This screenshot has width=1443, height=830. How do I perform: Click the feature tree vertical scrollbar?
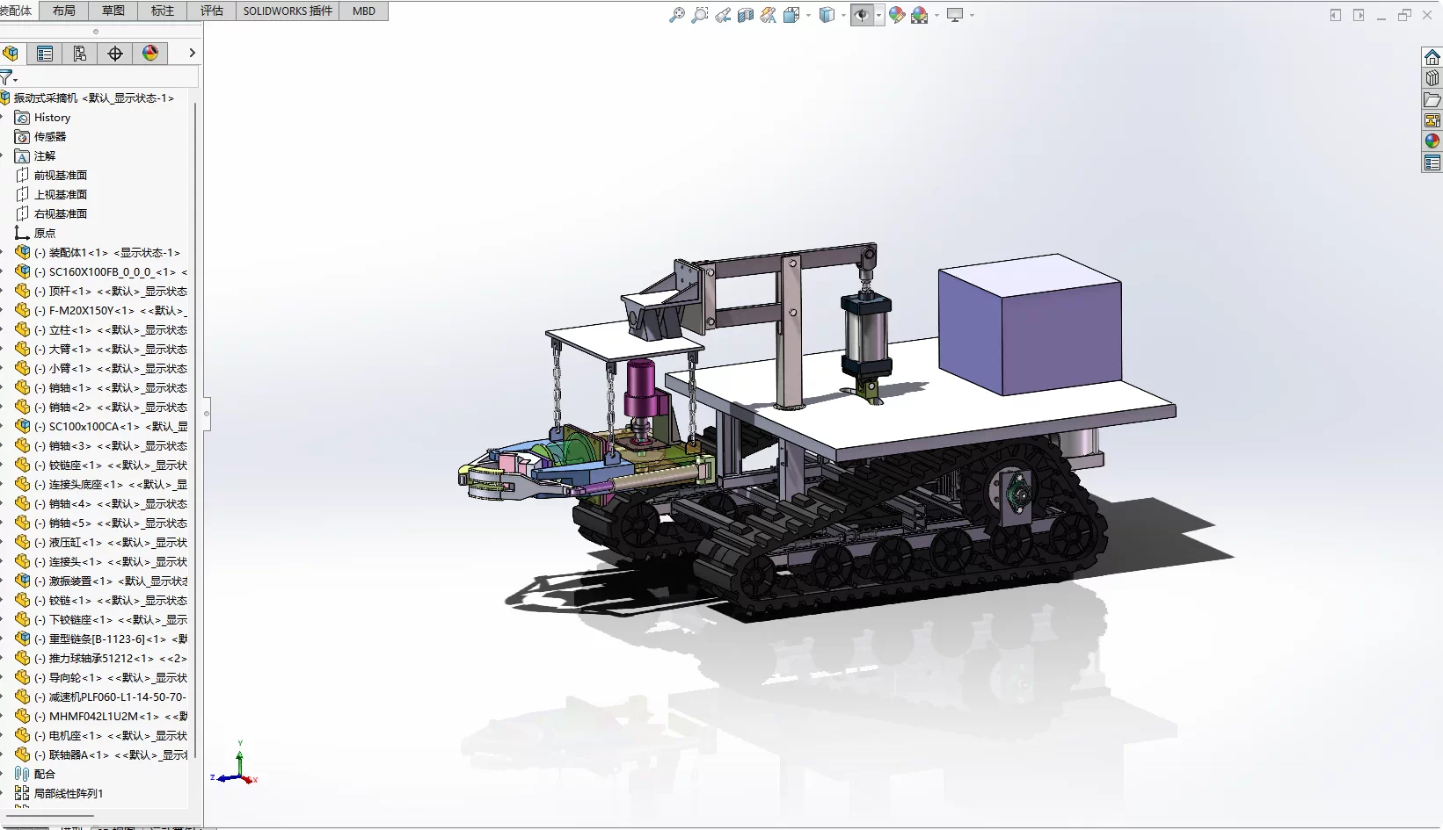[x=194, y=429]
